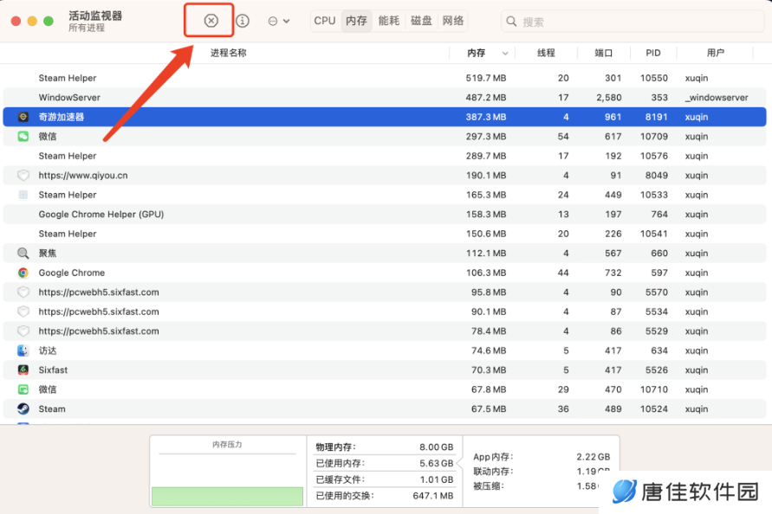Select the https://www.qiyou.cn process name
The height and width of the screenshot is (514, 772).
pos(83,175)
